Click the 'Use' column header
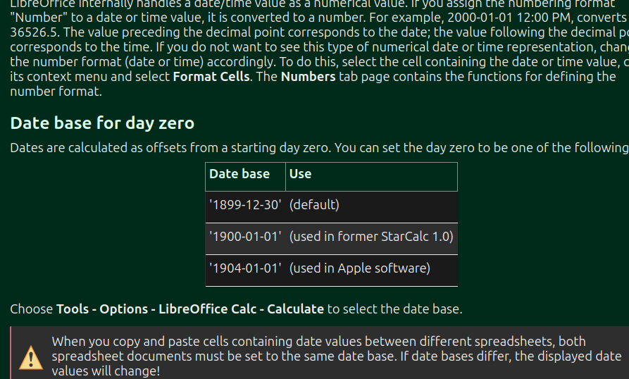Image resolution: width=629 pixels, height=379 pixels. point(371,177)
